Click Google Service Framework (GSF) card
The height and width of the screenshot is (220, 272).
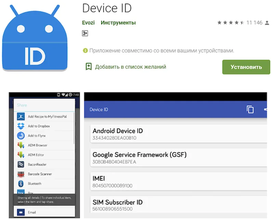[x=179, y=158]
